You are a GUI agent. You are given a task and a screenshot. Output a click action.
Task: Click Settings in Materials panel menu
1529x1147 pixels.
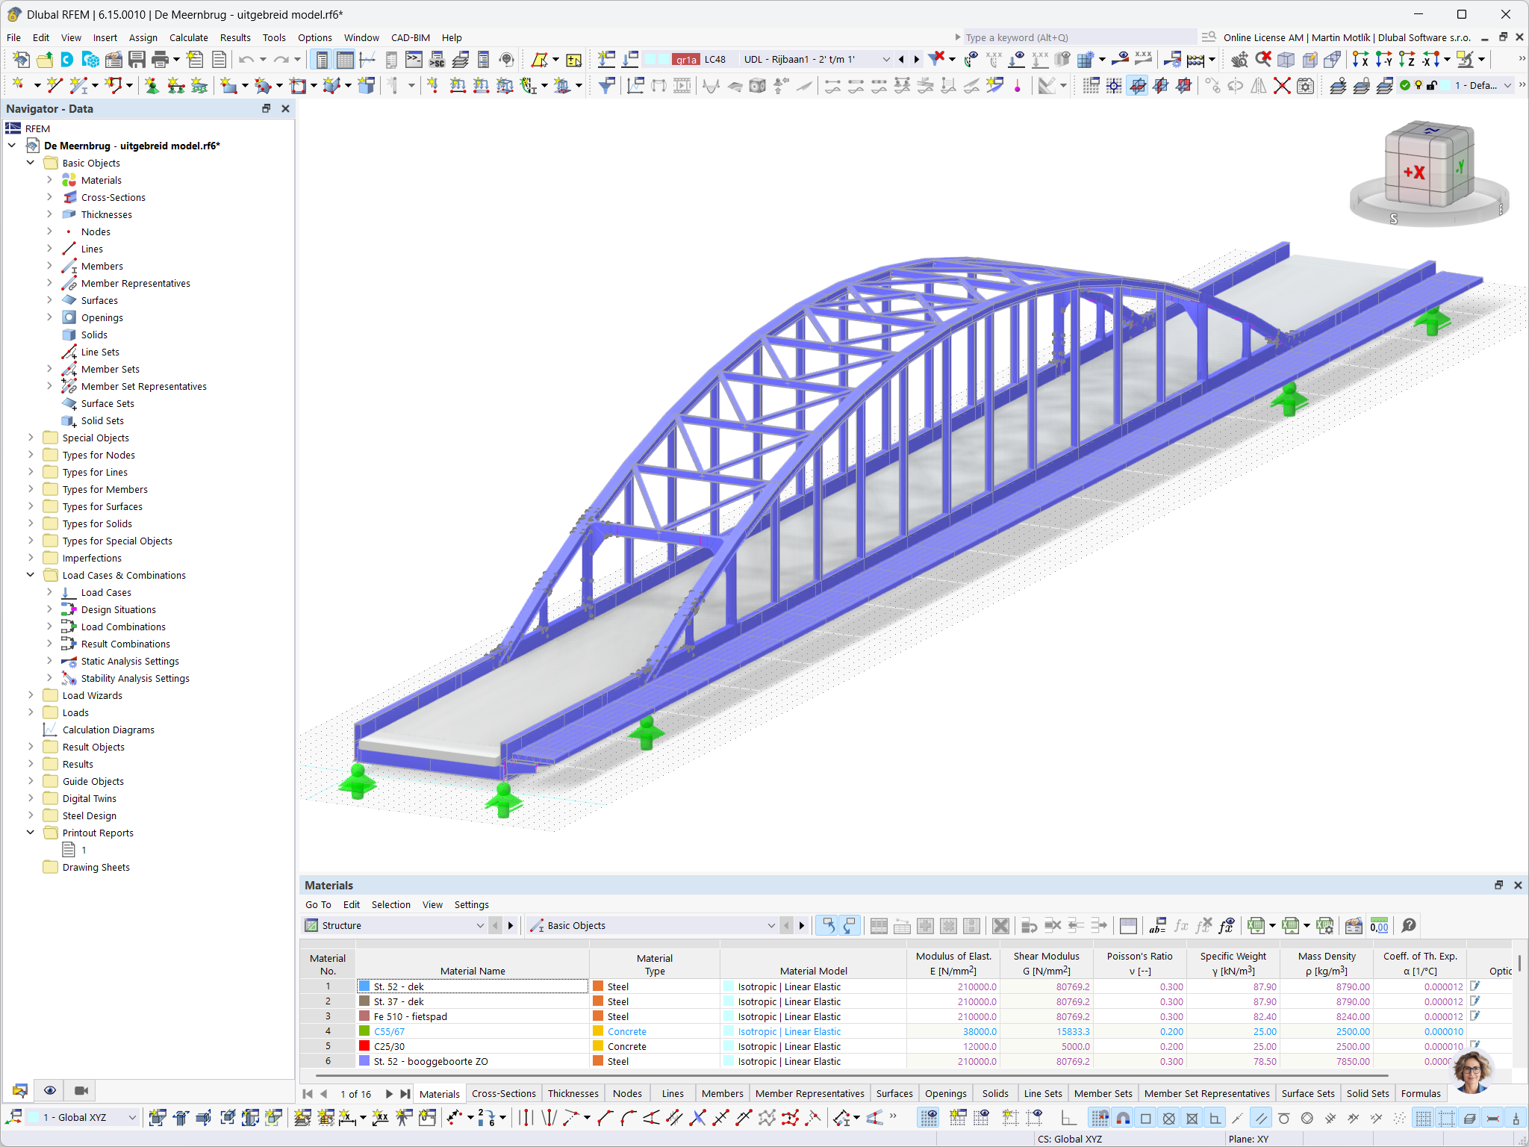472,905
